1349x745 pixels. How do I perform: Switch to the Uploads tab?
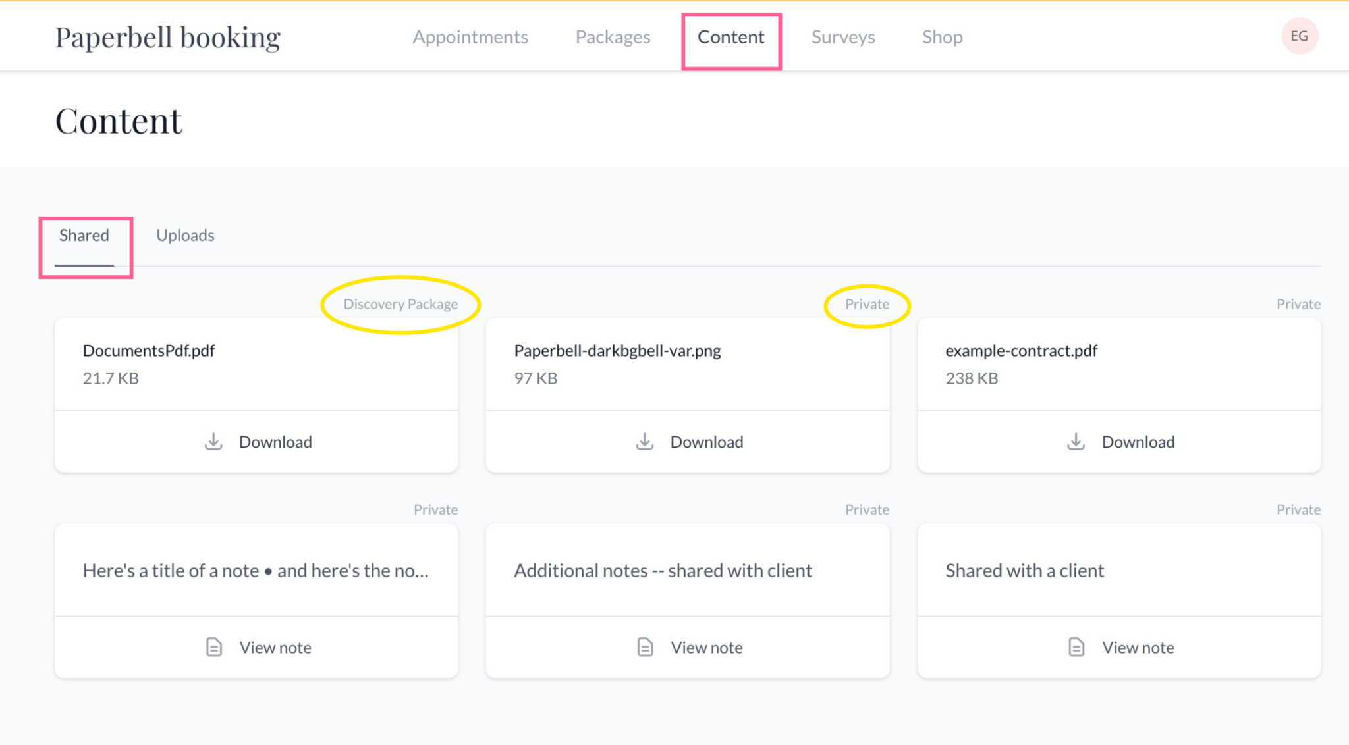(185, 235)
